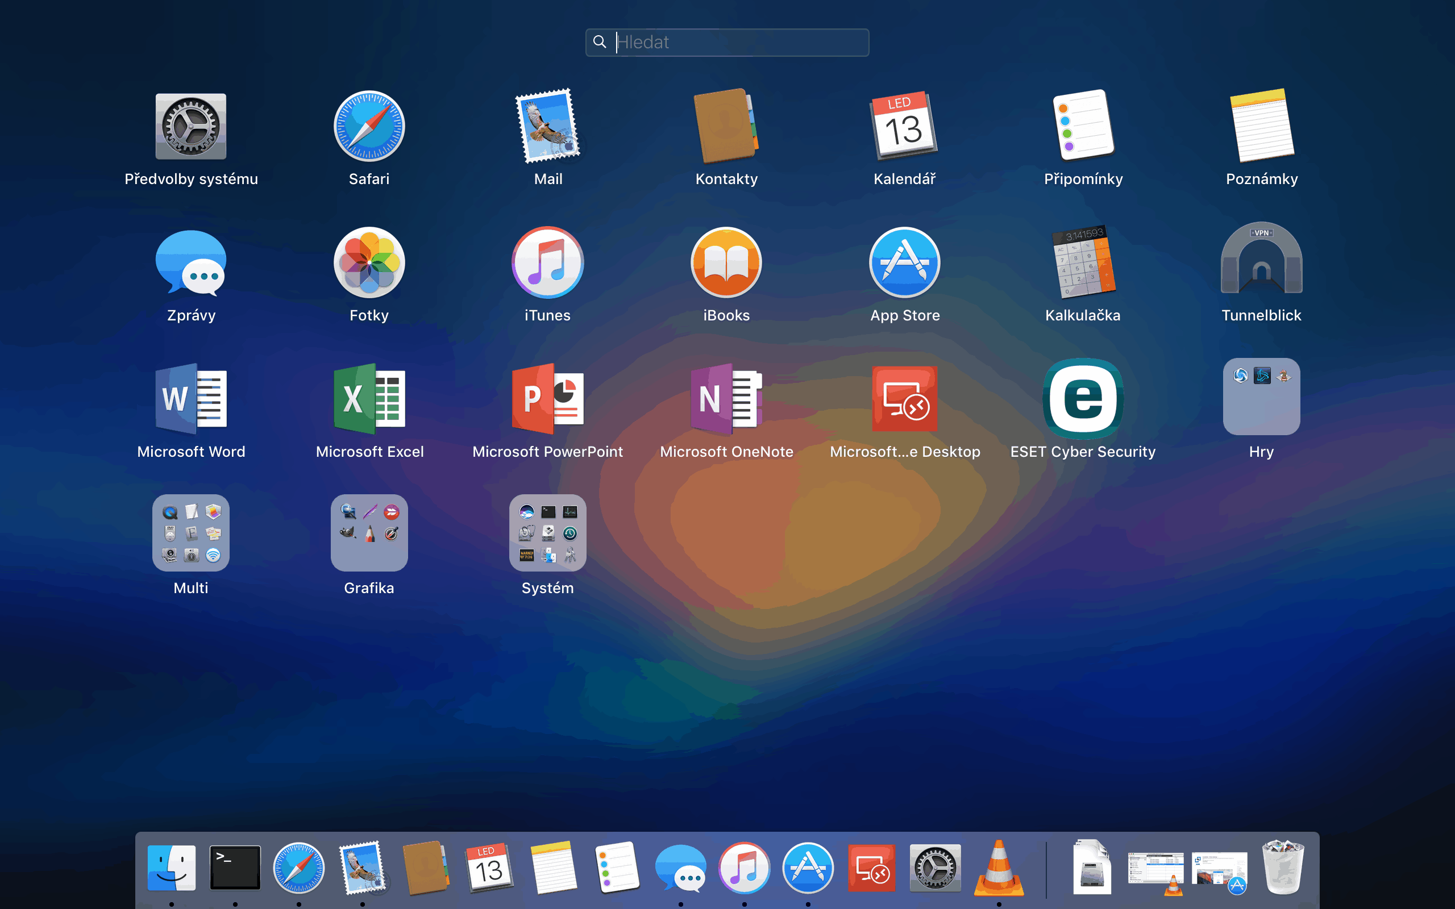Screen dimensions: 1455x909
Task: Open documents stack in the Dock
Action: pos(1092,868)
